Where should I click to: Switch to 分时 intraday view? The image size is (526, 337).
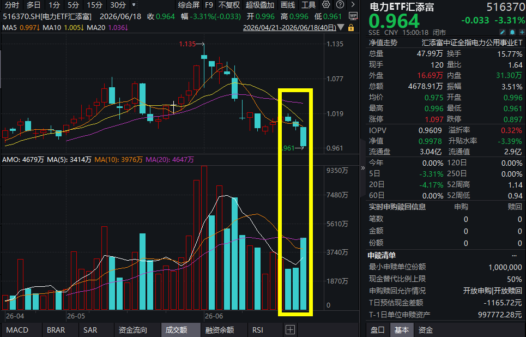point(12,5)
